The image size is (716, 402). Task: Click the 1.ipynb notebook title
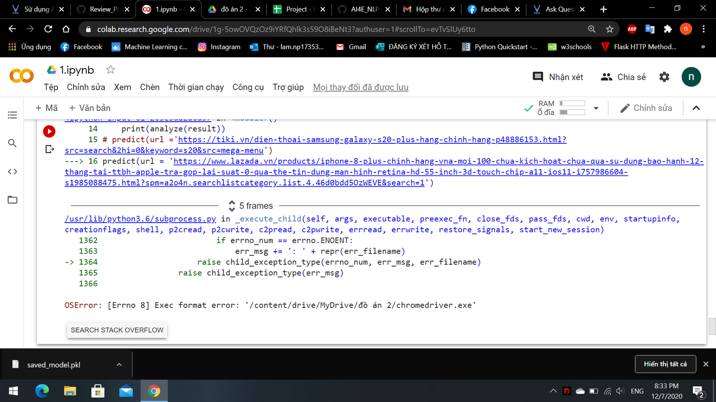[x=77, y=70]
